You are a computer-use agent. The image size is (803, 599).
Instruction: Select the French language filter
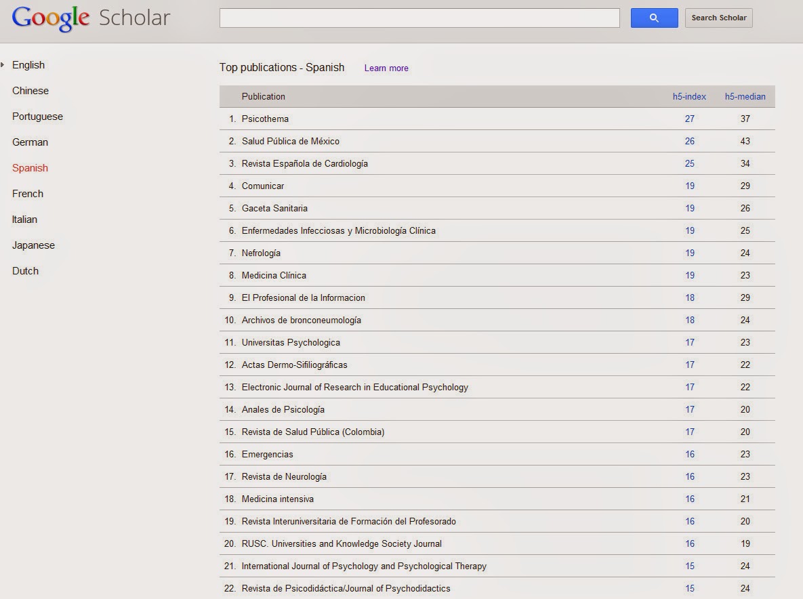coord(27,193)
